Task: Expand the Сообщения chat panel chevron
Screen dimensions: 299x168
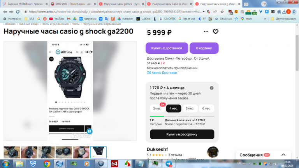Action: tap(283, 155)
